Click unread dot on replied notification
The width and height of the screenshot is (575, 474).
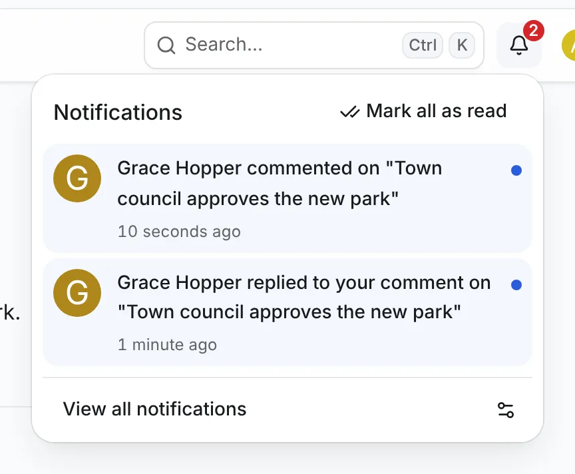tap(516, 285)
